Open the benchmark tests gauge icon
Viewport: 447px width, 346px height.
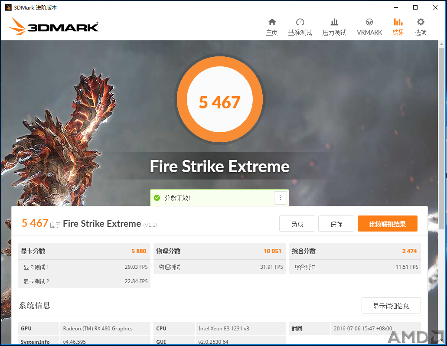click(300, 22)
